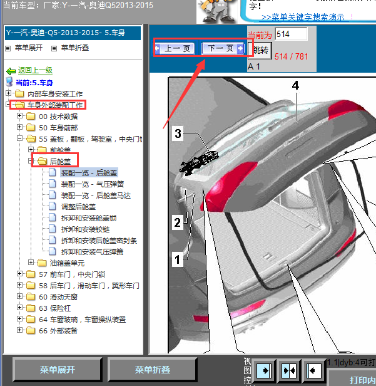The width and height of the screenshot is (376, 386).
Task: Click the view control left-arrow icon
Action: point(314,370)
